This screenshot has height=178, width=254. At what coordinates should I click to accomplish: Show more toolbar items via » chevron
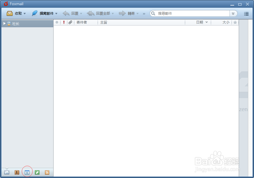(144, 14)
